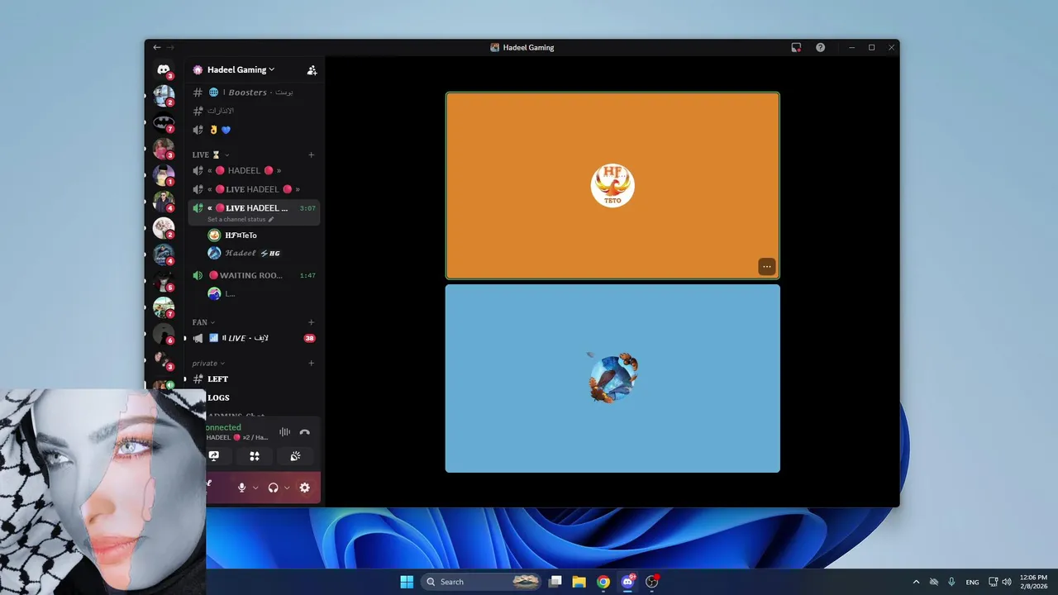Disconnect from voice with the hang-up icon
The height and width of the screenshot is (595, 1058).
click(x=305, y=432)
